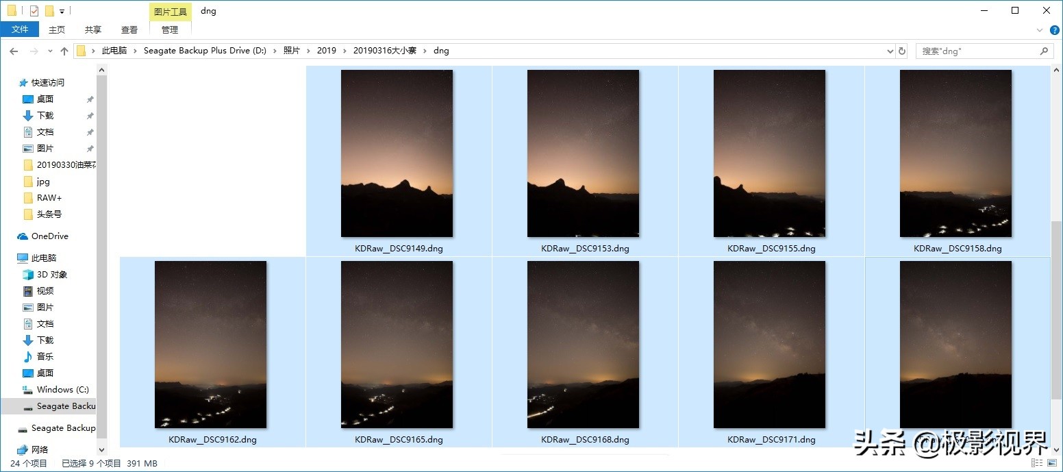Open pinned 图片 under 快速访问
The image size is (1063, 472).
pyautogui.click(x=45, y=148)
